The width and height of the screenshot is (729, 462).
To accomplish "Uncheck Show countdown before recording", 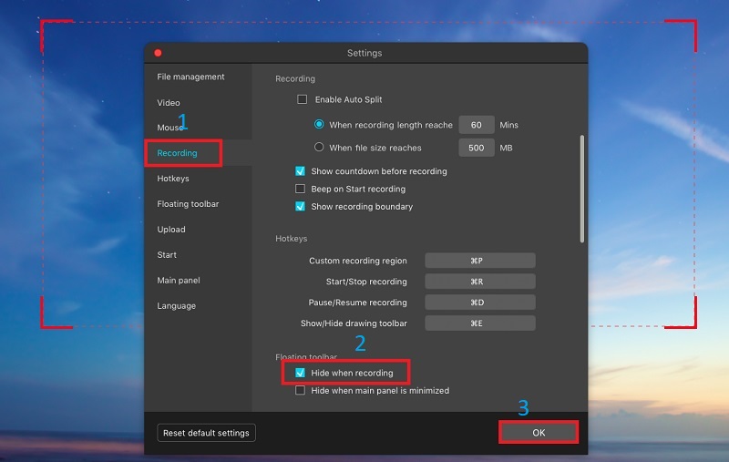I will [301, 171].
